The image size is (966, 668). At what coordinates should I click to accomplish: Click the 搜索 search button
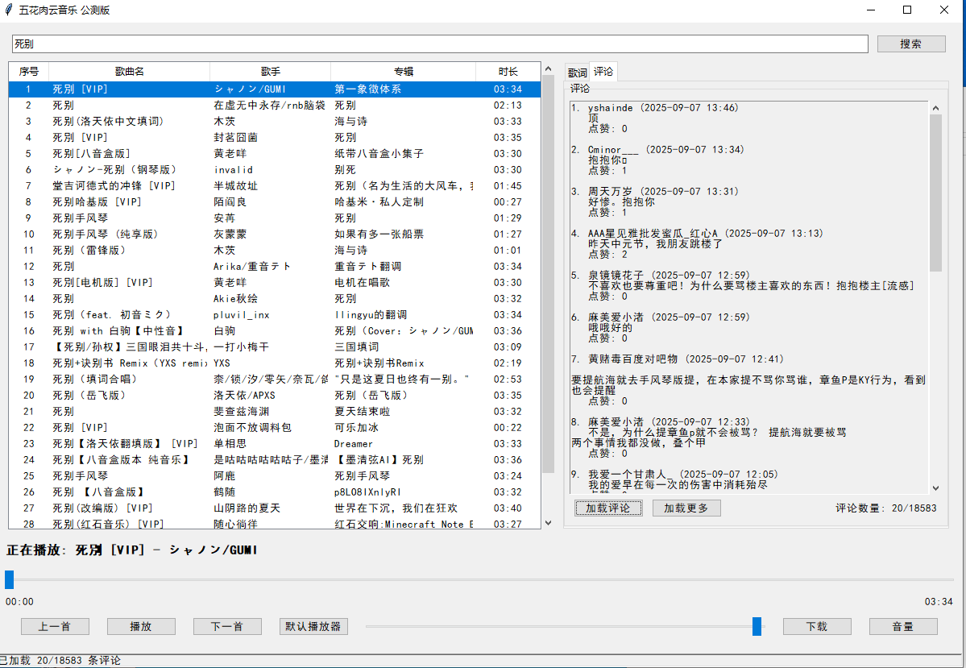pyautogui.click(x=911, y=44)
